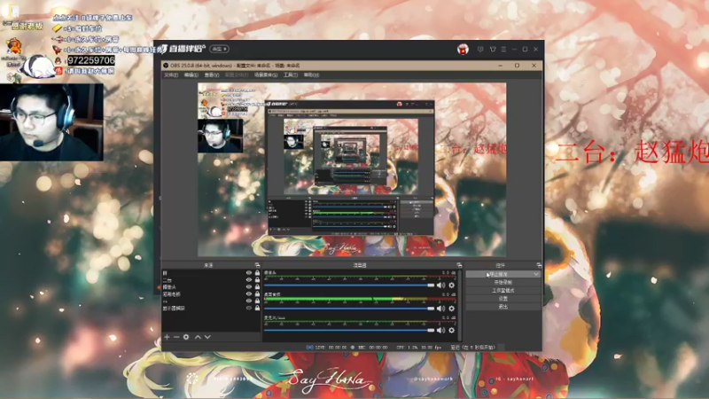The image size is (709, 399).
Task: Click the 开始录制 start recording button
Action: (x=503, y=282)
